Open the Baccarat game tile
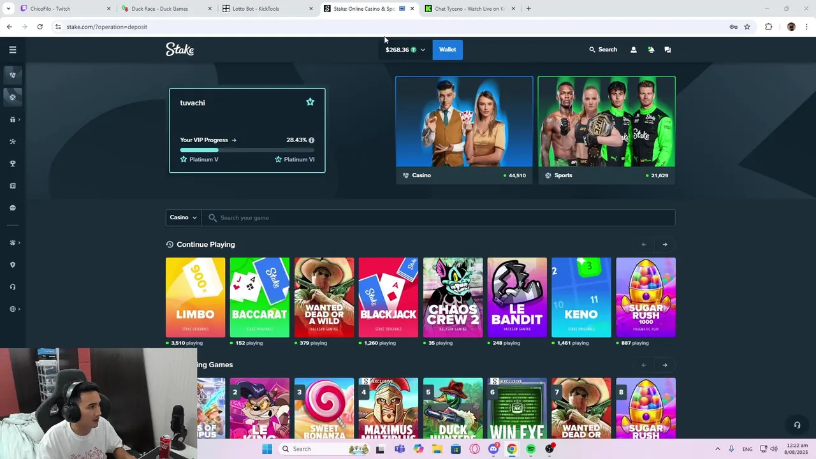Viewport: 816px width, 459px height. pyautogui.click(x=259, y=297)
